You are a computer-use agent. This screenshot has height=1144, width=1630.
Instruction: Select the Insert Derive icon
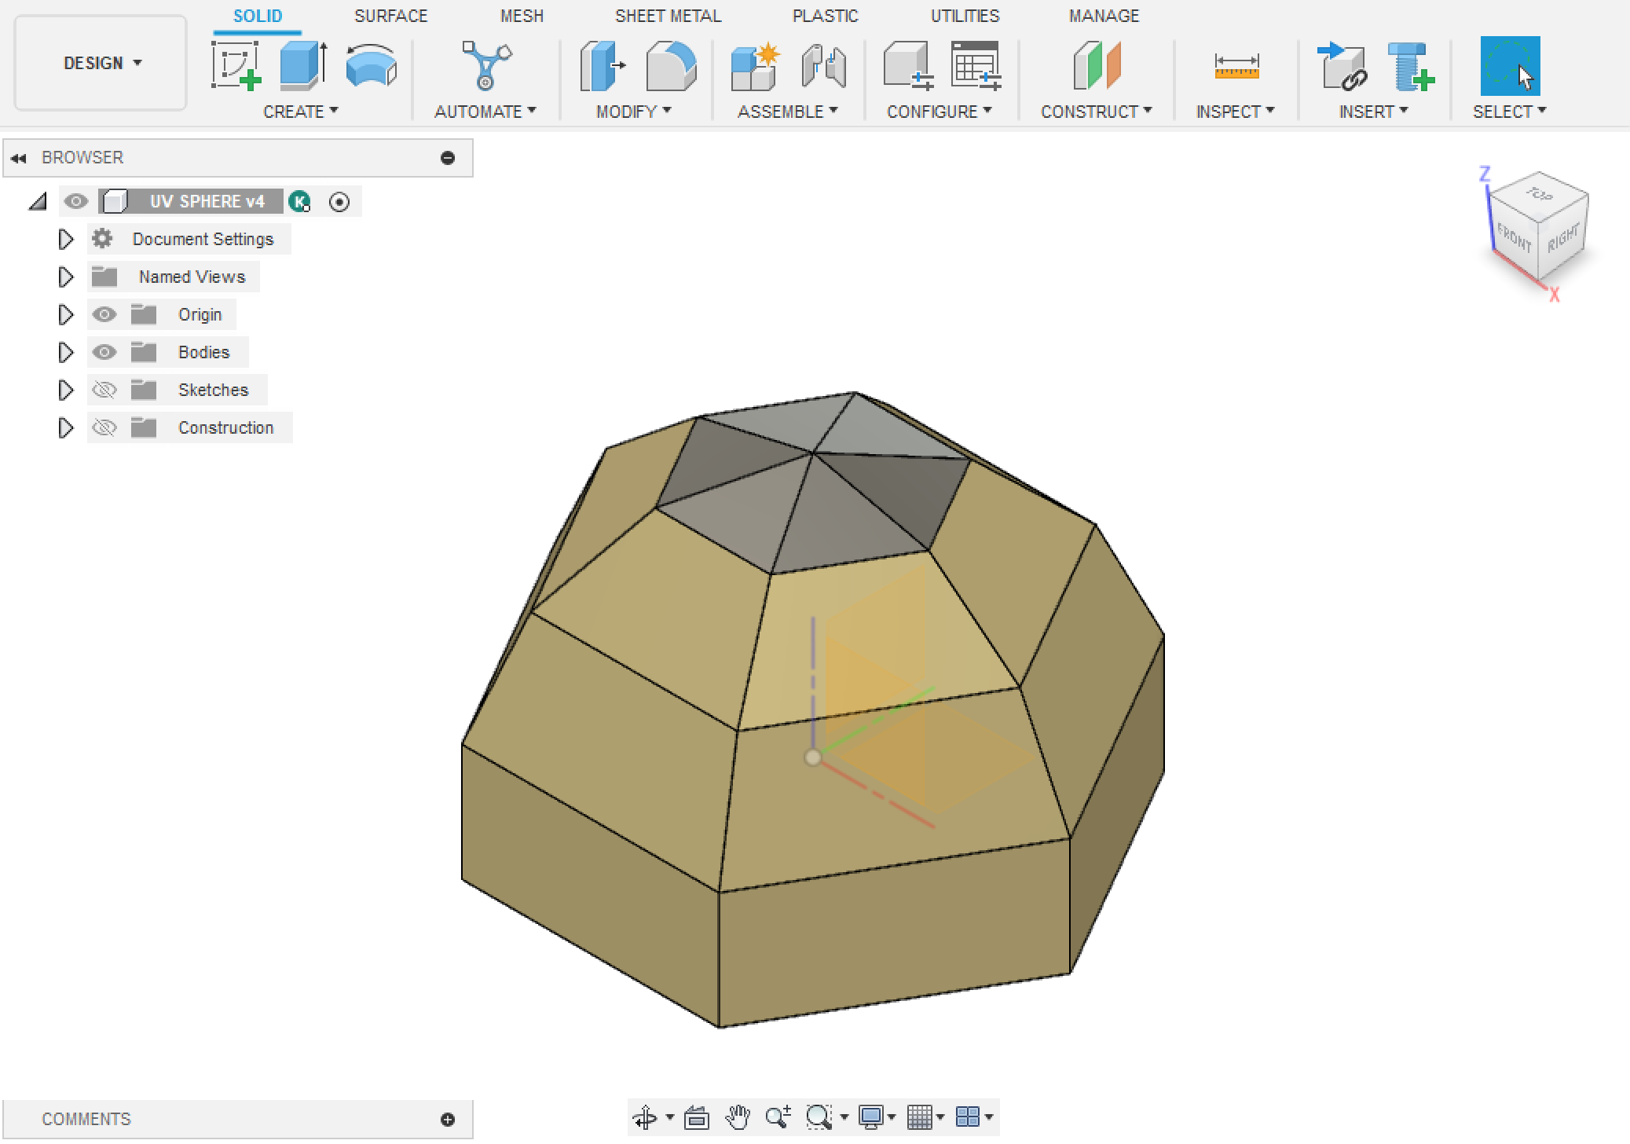coord(1342,65)
